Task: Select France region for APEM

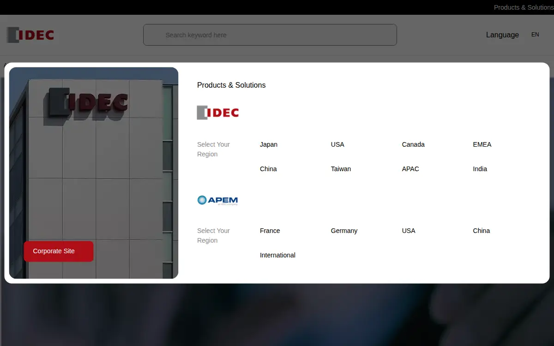Action: pos(270,231)
